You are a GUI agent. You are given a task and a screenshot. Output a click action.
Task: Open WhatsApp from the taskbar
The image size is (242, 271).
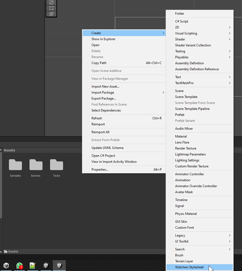pos(19,266)
